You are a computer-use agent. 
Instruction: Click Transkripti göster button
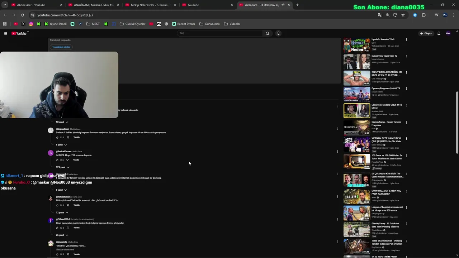[61, 47]
